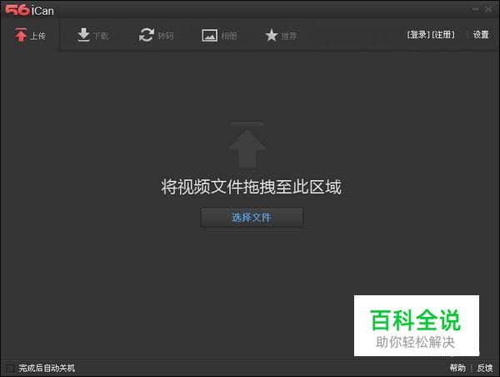
Task: Go to the 相册 album tab
Action: click(x=219, y=35)
